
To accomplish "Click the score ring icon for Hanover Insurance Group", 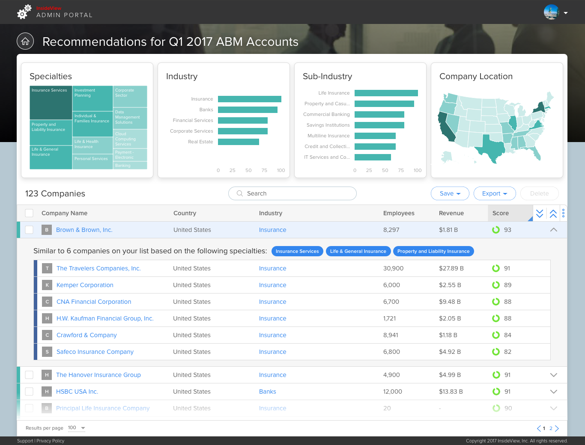I will 496,375.
